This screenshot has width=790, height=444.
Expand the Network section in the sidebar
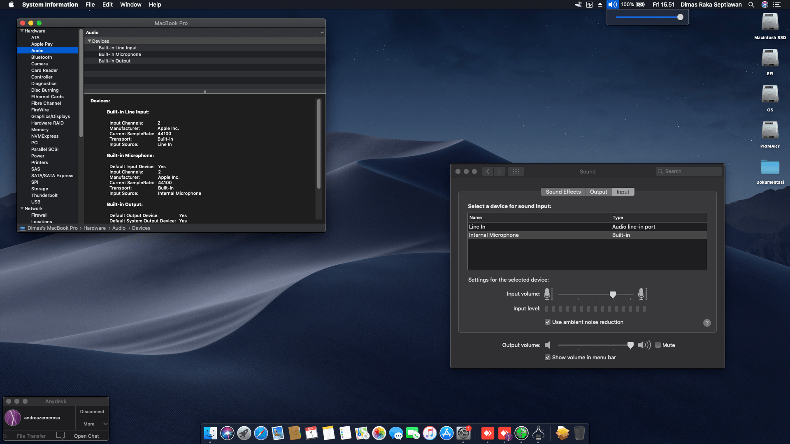pyautogui.click(x=23, y=208)
